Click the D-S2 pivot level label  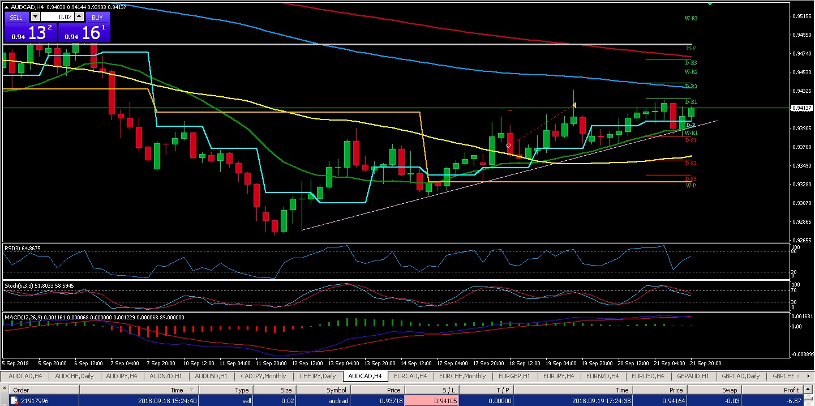coord(690,164)
